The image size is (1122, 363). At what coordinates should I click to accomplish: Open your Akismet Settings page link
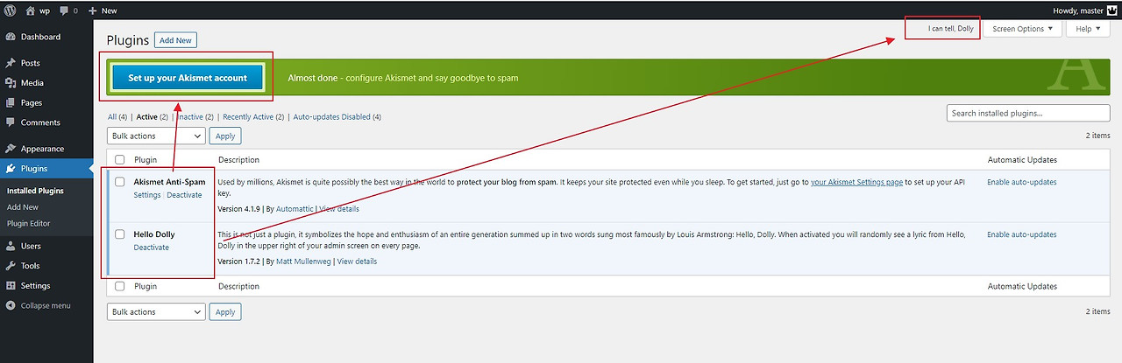tap(856, 182)
